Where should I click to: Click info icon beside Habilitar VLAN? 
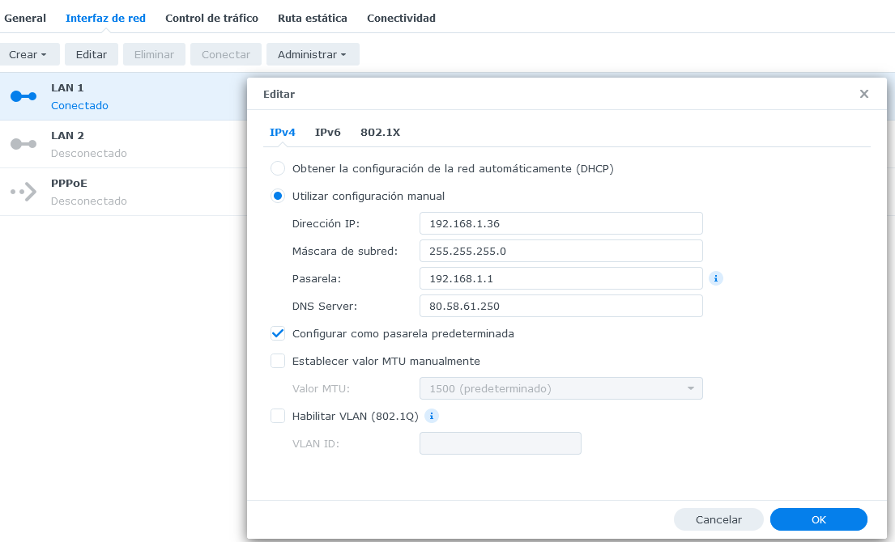coord(432,416)
